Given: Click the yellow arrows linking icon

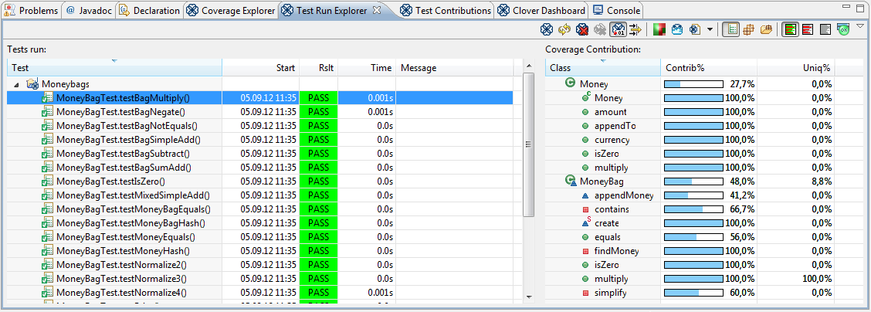Looking at the screenshot, I should pyautogui.click(x=635, y=30).
